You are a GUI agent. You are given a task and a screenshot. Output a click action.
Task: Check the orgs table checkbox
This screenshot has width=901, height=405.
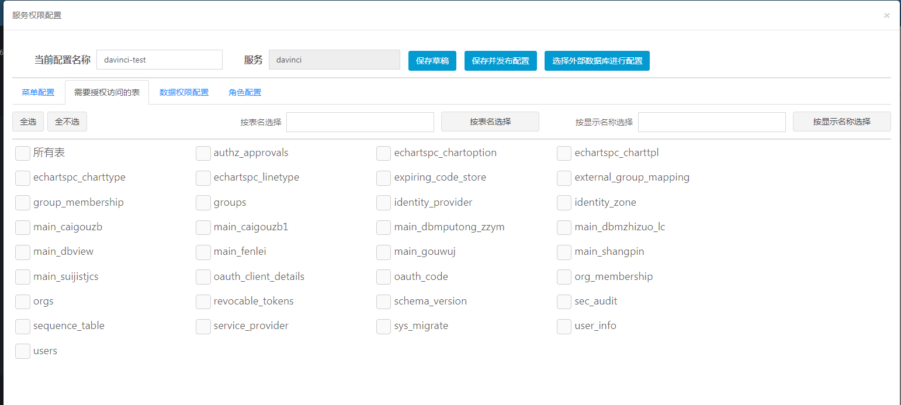23,302
